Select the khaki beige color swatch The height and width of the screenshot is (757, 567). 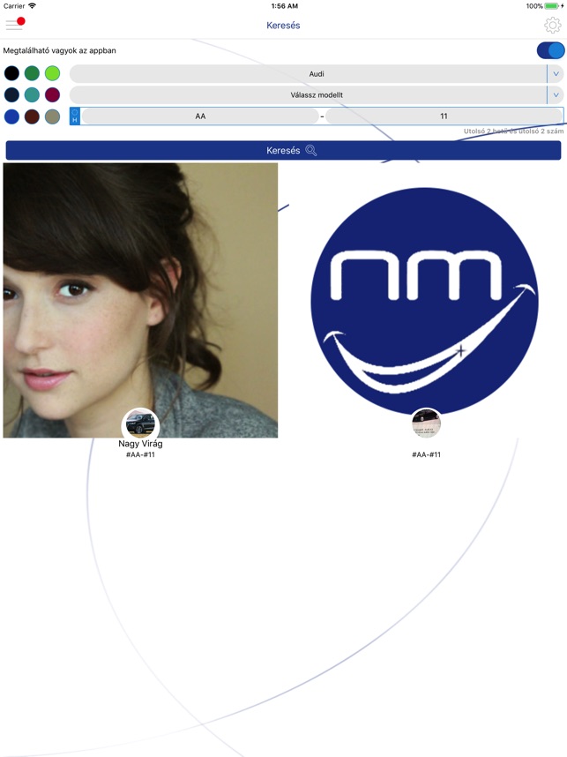click(x=52, y=116)
